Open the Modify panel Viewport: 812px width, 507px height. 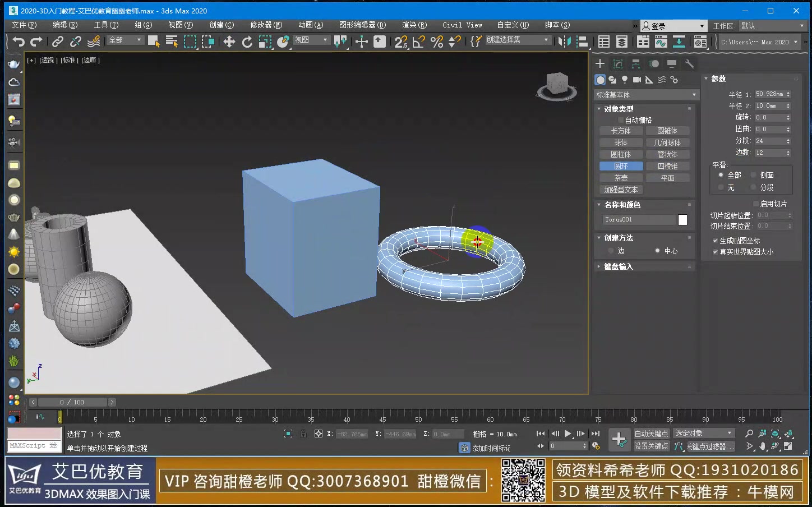point(617,63)
